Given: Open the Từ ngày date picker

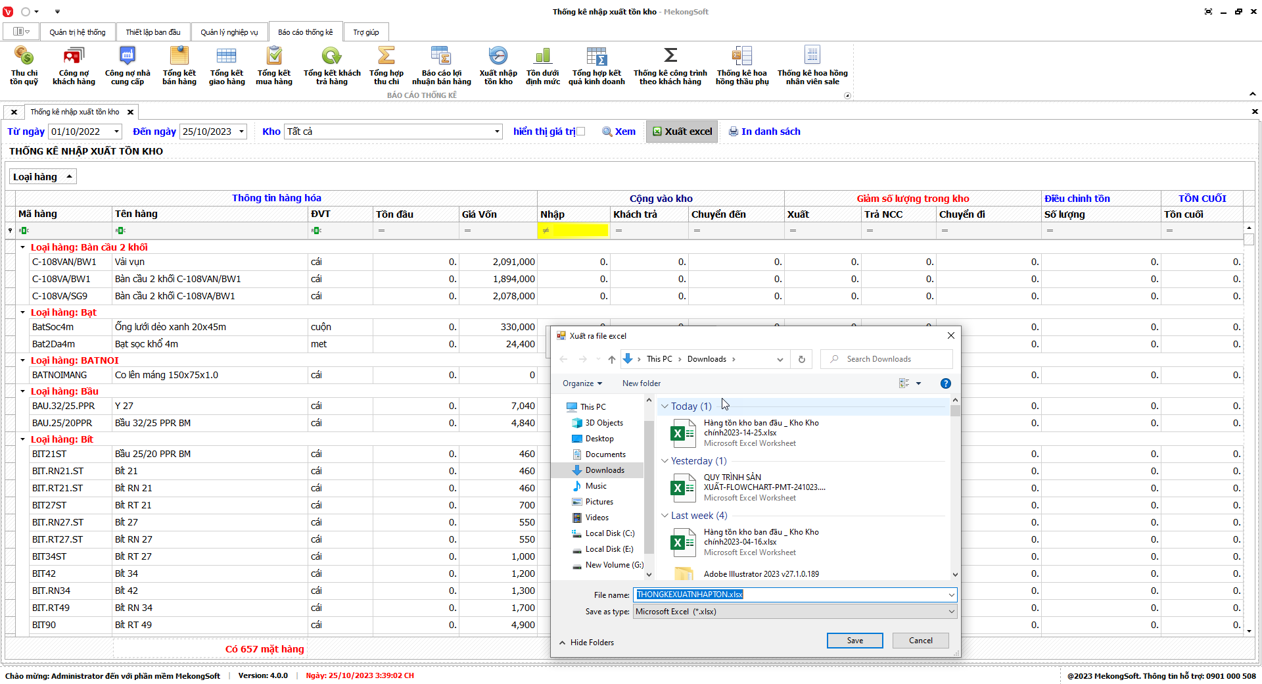Looking at the screenshot, I should click(116, 132).
